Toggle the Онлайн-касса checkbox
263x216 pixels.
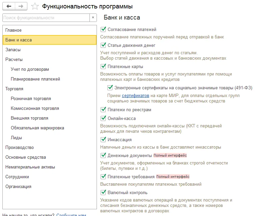tap(104, 118)
